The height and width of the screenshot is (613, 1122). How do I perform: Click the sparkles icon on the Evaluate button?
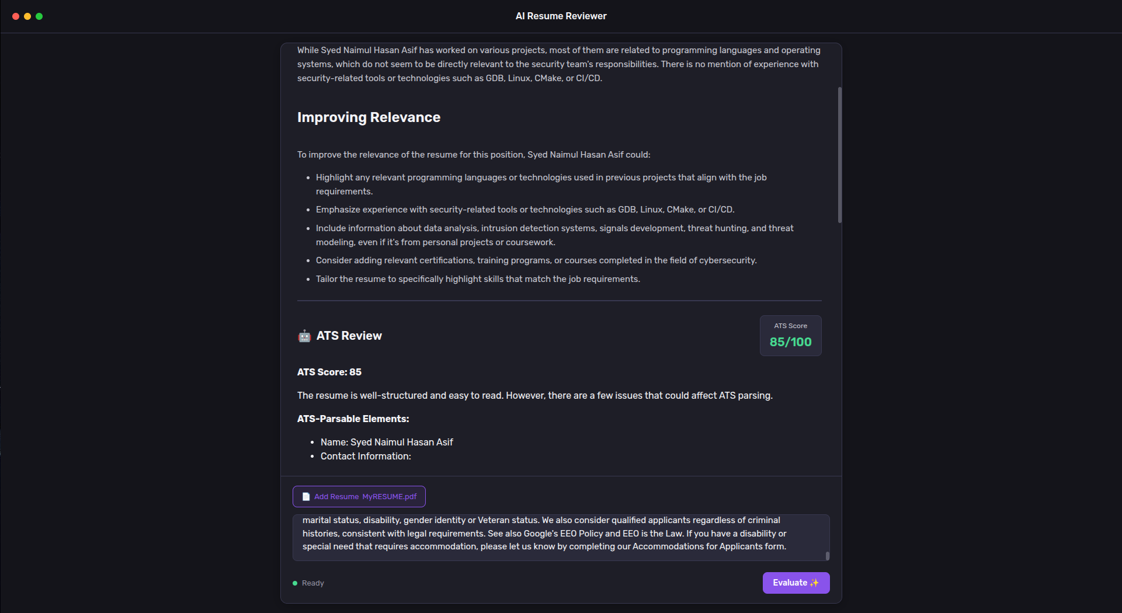pyautogui.click(x=814, y=583)
